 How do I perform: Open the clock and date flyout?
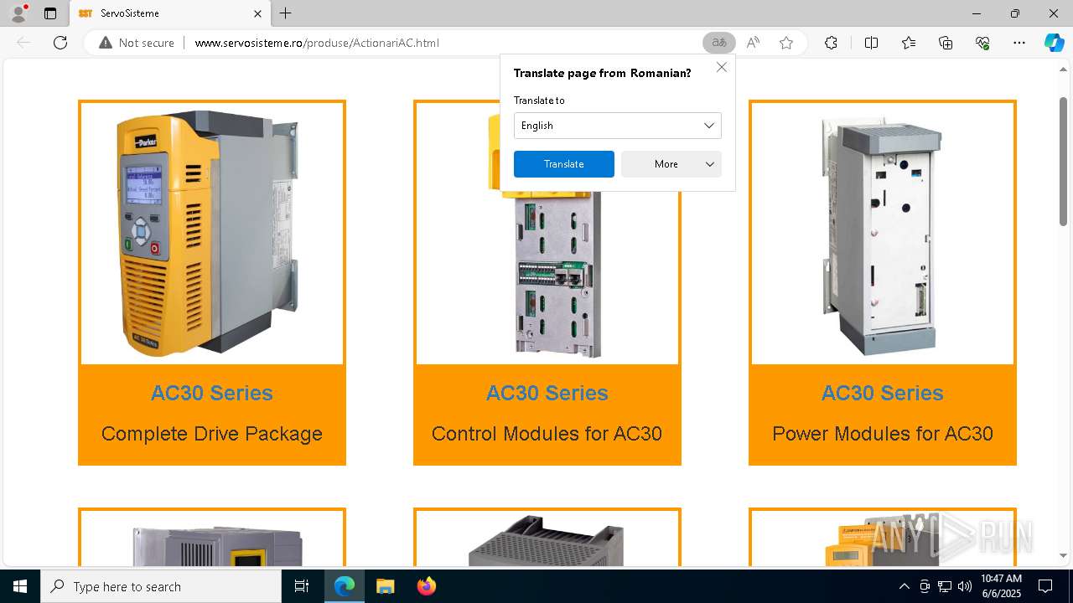tap(1001, 586)
